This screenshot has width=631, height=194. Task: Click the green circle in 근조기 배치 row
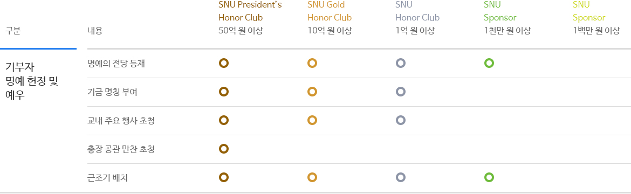(489, 177)
